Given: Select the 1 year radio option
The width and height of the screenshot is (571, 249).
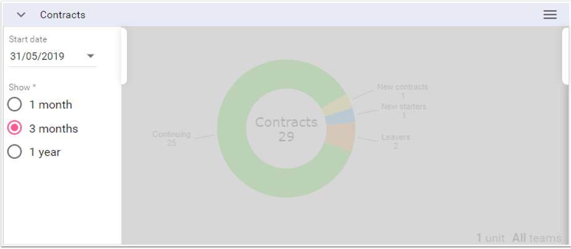Looking at the screenshot, I should click(15, 152).
